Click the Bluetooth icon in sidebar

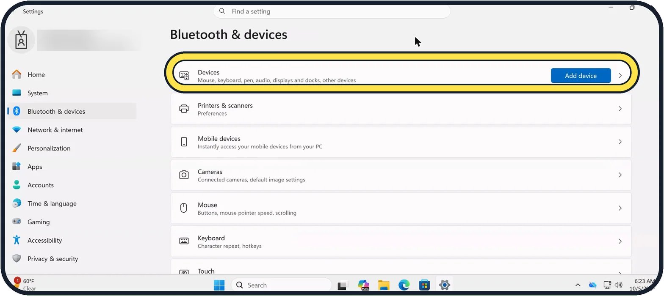[x=17, y=111]
